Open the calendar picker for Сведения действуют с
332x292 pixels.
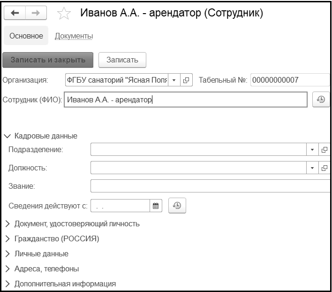[x=156, y=206]
